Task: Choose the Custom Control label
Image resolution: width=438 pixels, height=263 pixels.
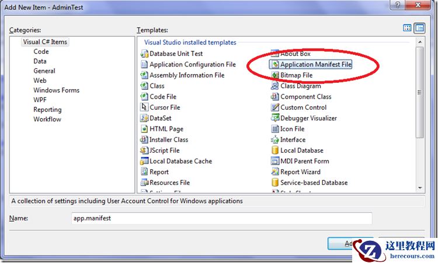Action: [x=303, y=107]
